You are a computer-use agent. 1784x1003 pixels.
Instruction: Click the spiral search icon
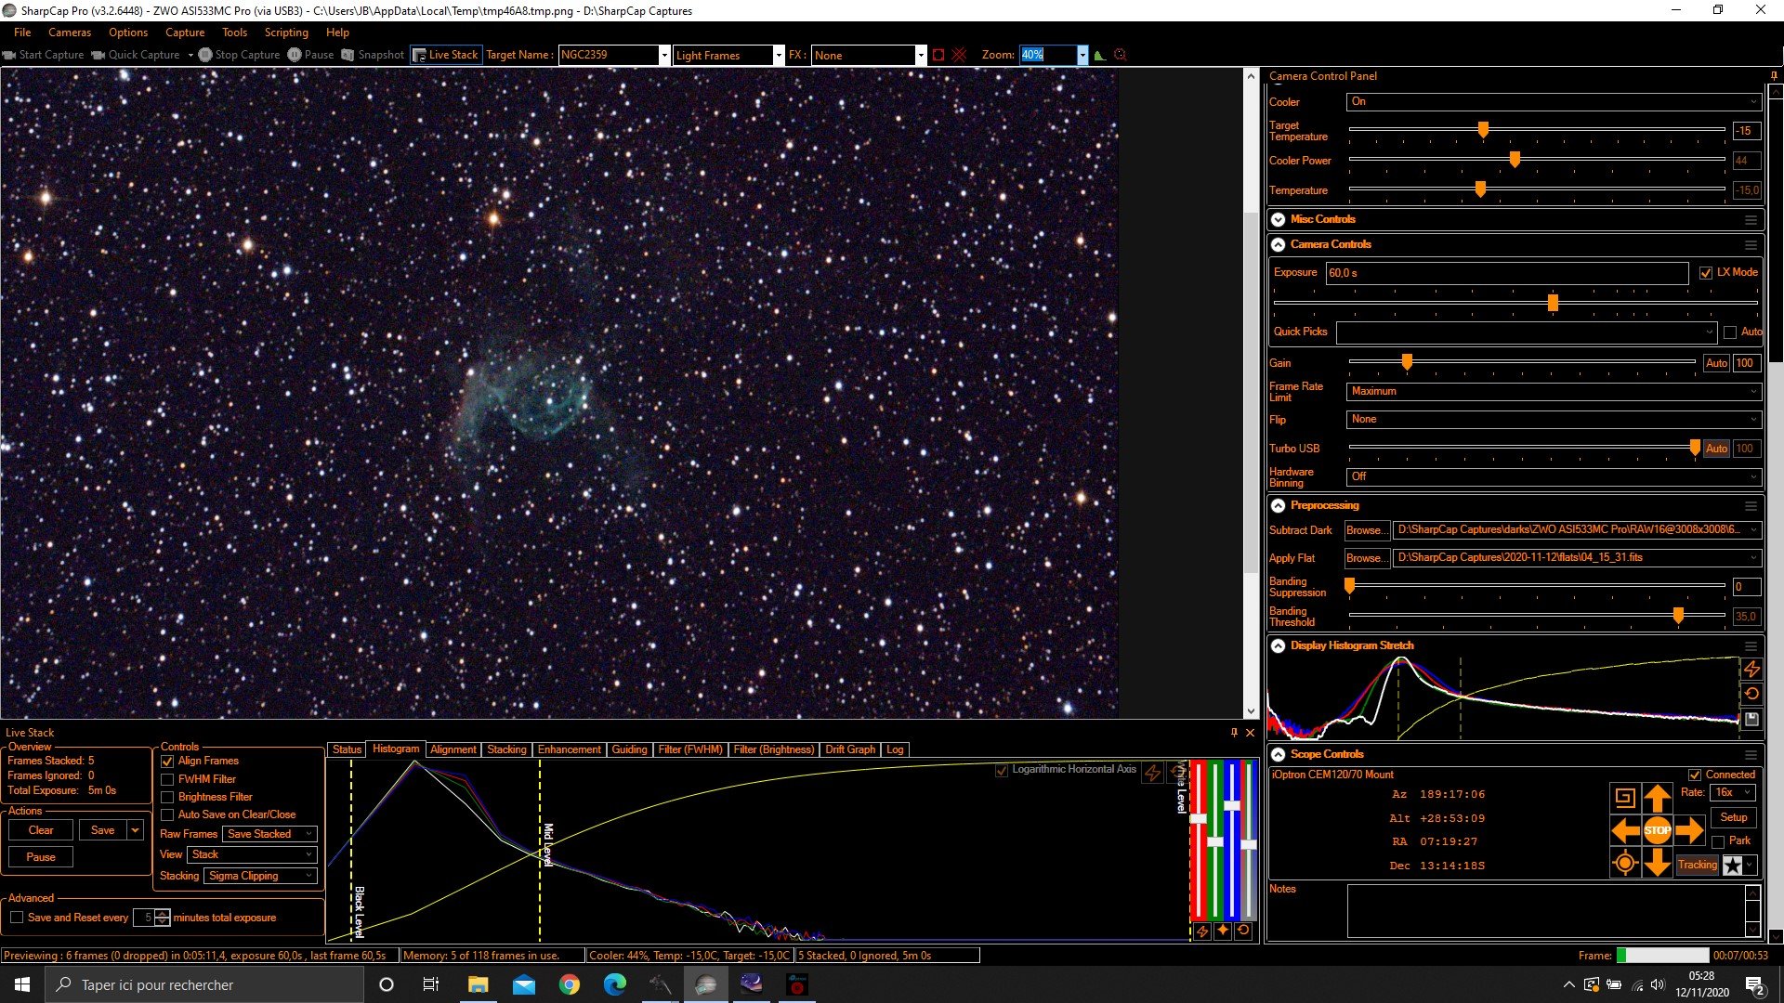[x=1625, y=798]
